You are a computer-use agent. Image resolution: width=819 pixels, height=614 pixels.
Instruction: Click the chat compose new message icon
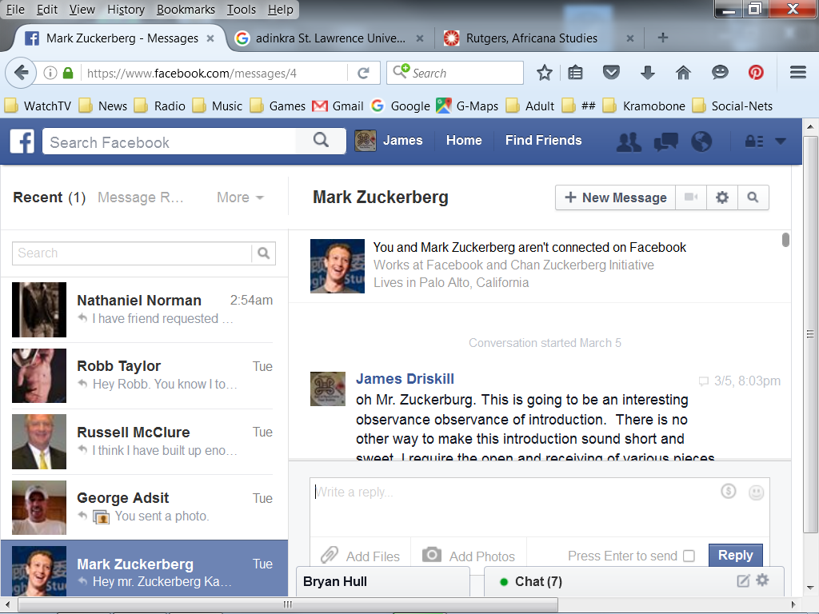[743, 580]
